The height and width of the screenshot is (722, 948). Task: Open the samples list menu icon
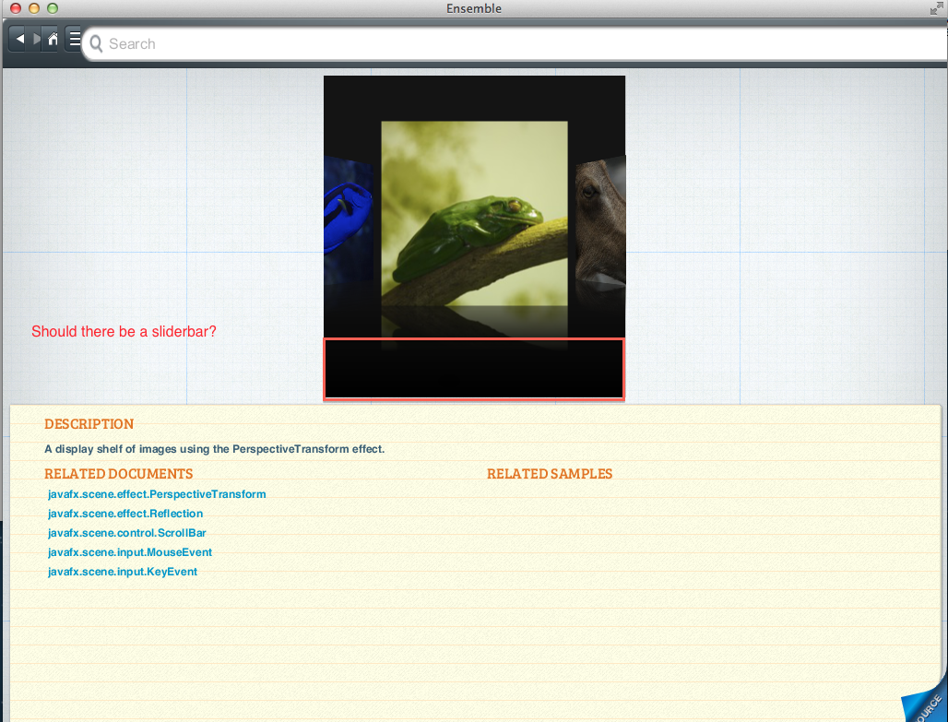pyautogui.click(x=74, y=40)
